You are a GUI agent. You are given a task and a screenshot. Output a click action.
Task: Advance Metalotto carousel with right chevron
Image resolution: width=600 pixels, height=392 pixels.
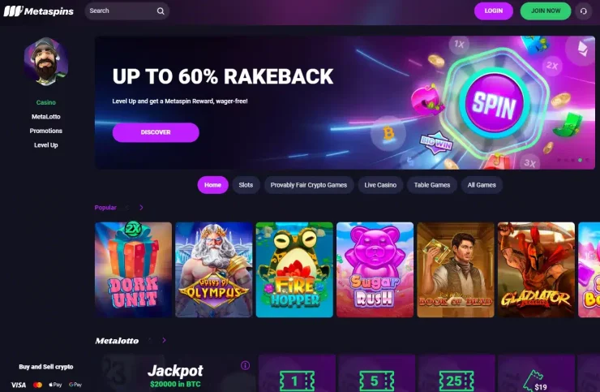[x=164, y=340]
